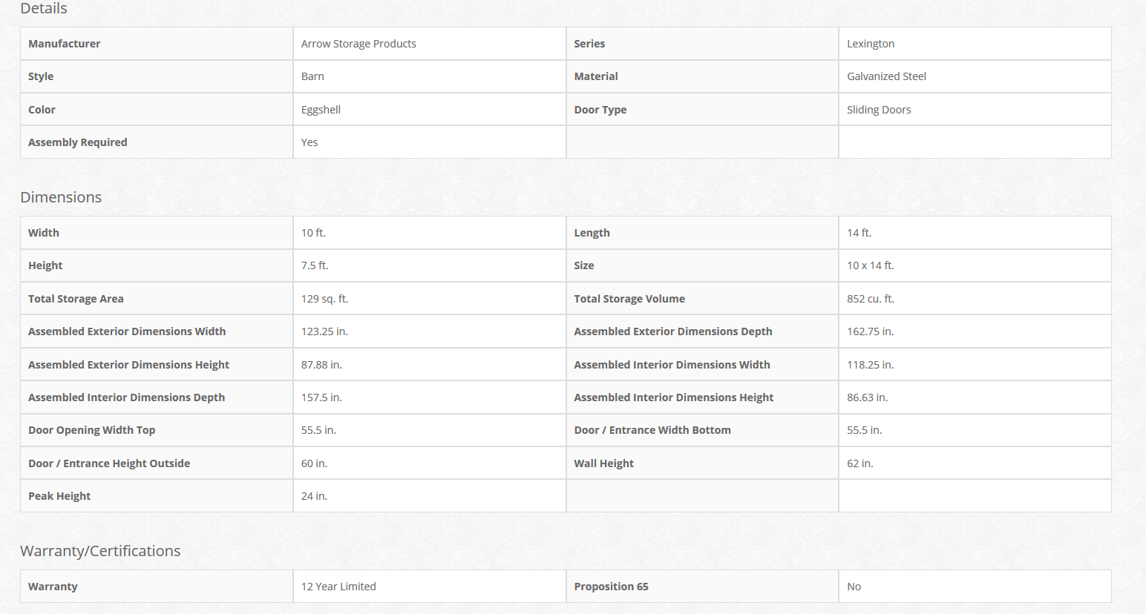Click the 162.75 in. value
Viewport: 1146px width, 614px height.
click(x=870, y=331)
